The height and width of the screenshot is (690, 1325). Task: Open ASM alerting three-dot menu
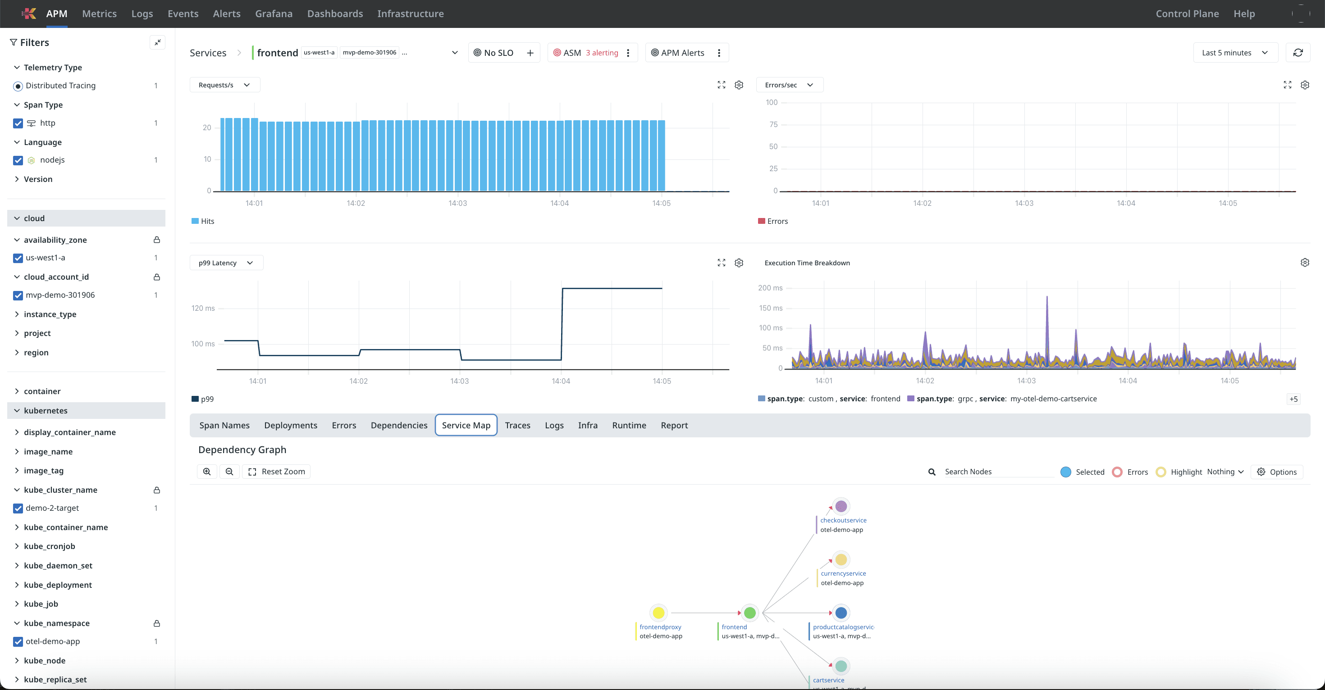[x=628, y=52]
